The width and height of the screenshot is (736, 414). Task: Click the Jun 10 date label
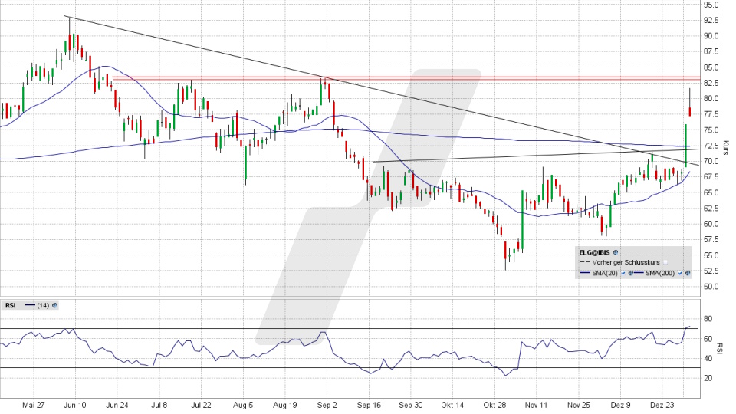coord(75,405)
